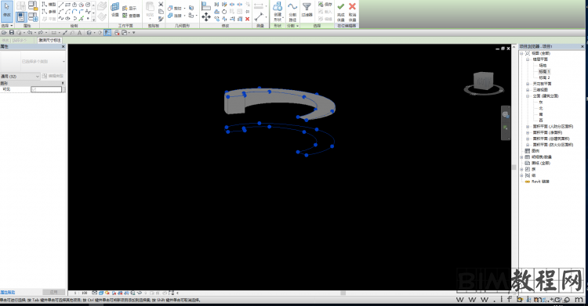
Task: Close the Properties panel
Action: (63, 47)
